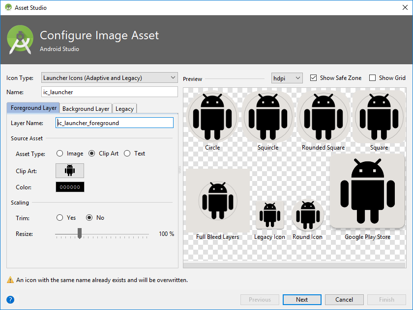This screenshot has width=413, height=310.
Task: Click the Next button
Action: point(302,300)
